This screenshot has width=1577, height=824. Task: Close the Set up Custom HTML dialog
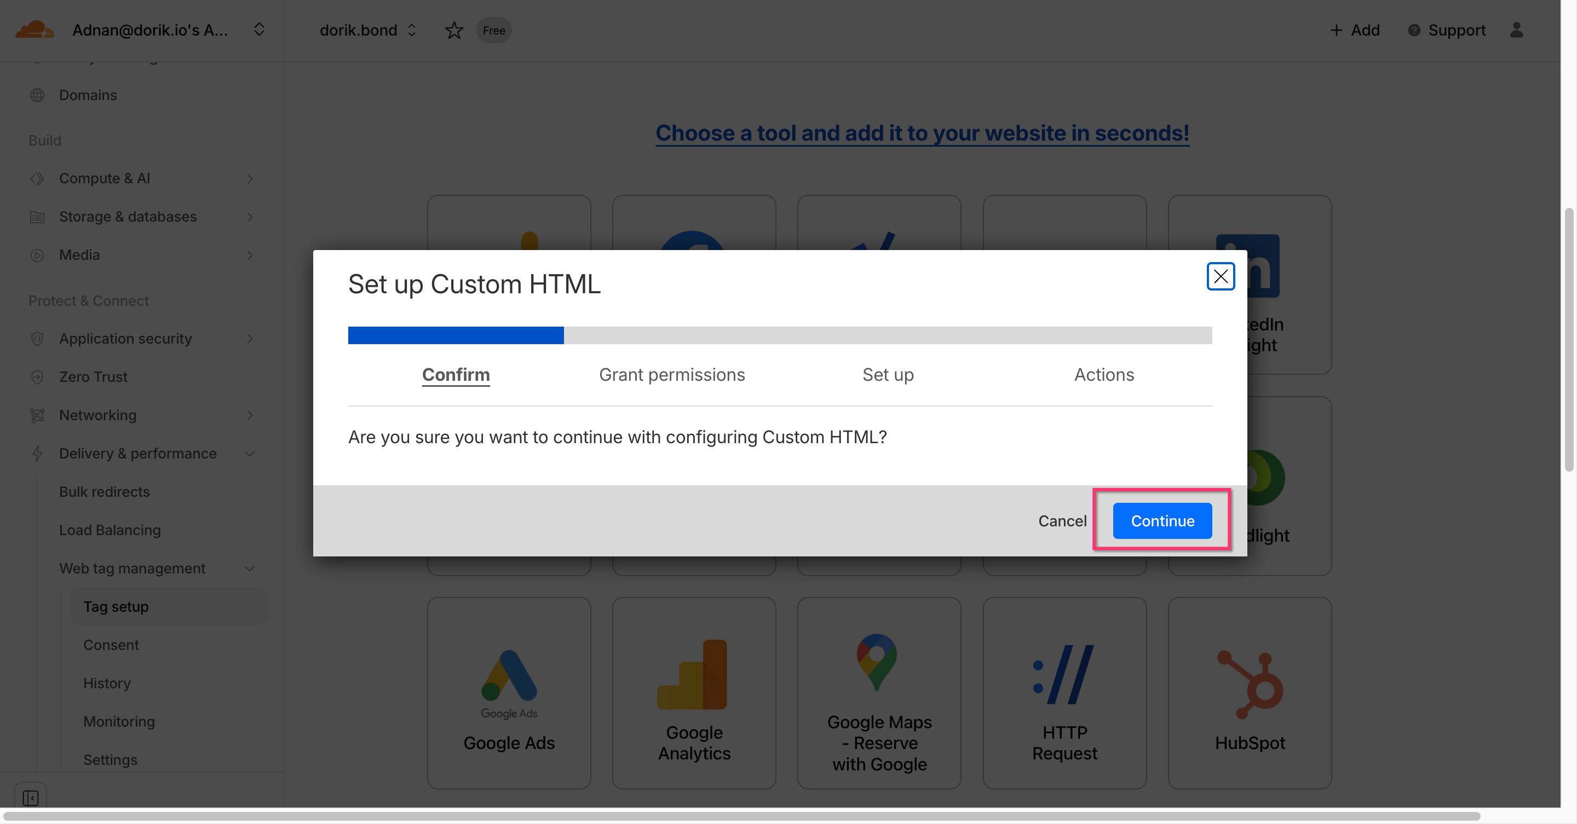(1220, 276)
